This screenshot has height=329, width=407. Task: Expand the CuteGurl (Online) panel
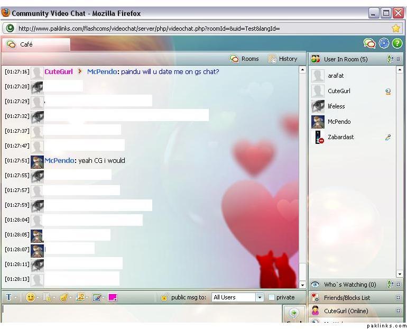[398, 311]
